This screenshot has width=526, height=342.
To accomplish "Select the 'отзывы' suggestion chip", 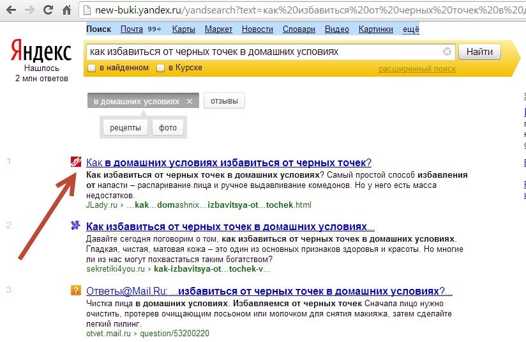I will tap(224, 101).
